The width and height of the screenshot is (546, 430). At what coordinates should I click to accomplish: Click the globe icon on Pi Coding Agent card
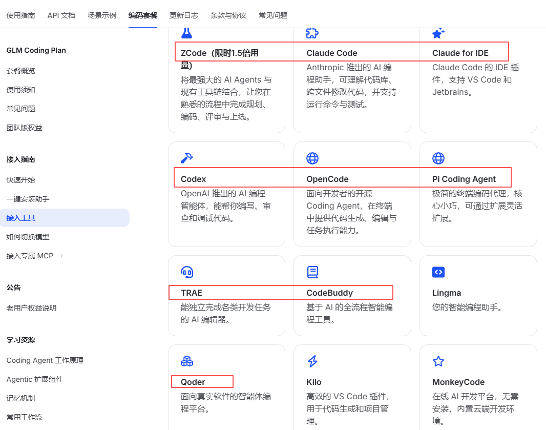[x=438, y=158]
